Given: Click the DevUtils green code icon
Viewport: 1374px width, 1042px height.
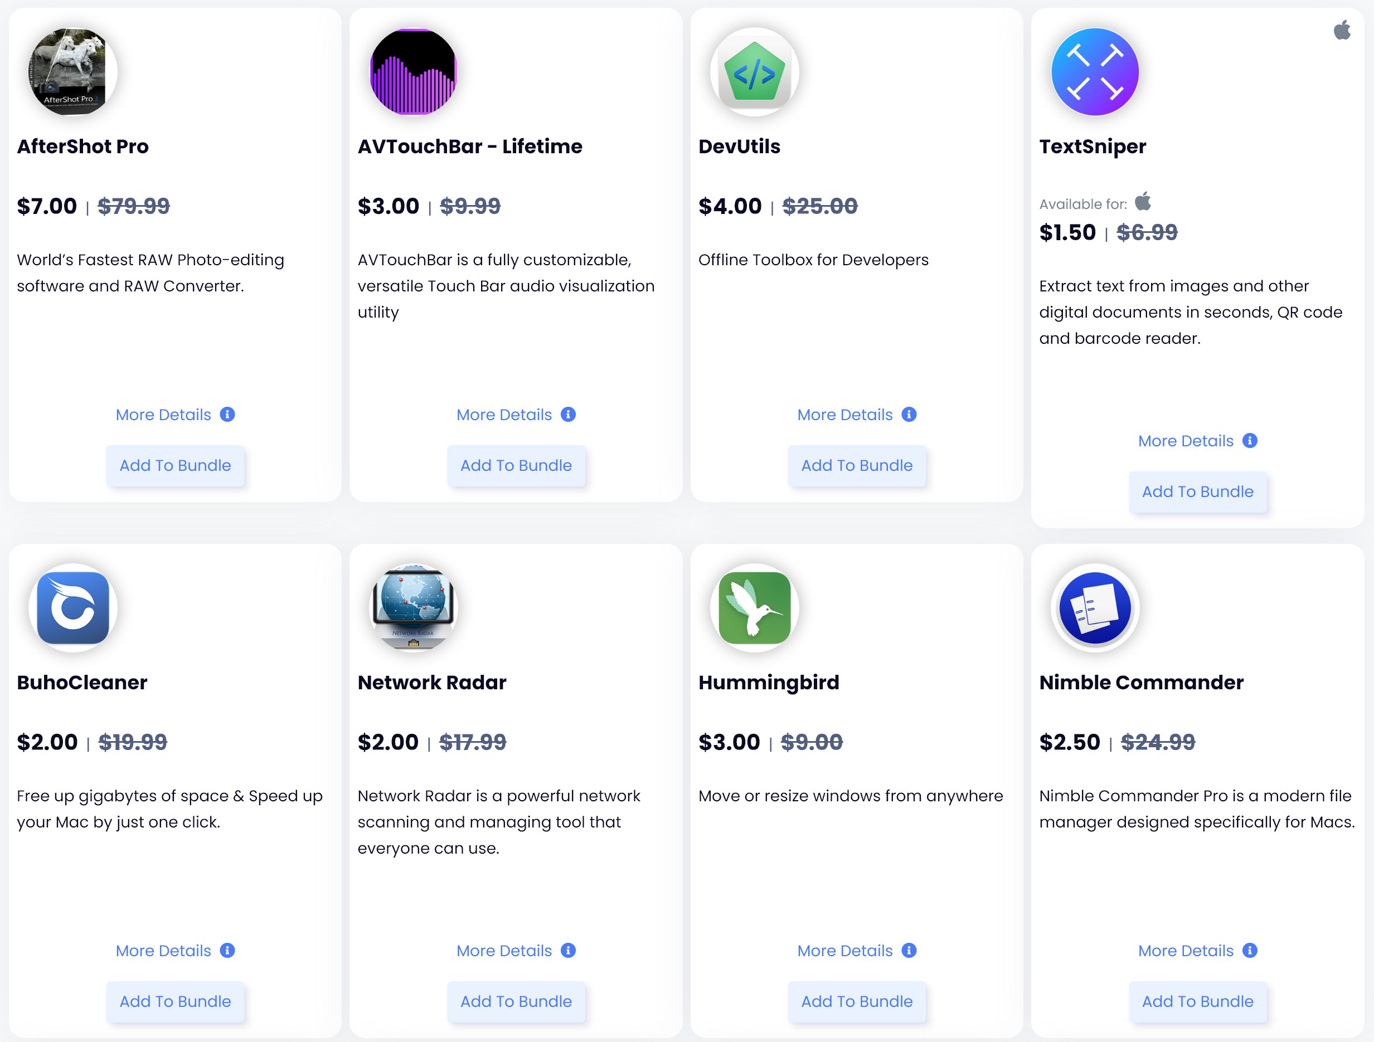Looking at the screenshot, I should tap(754, 71).
